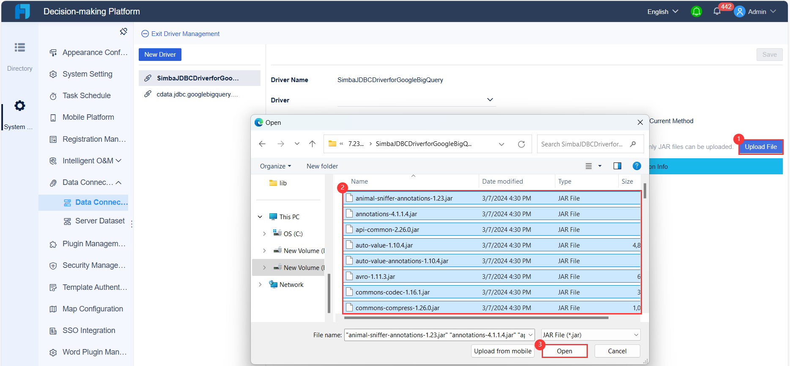Expand Network tree node
790x366 pixels.
tap(260, 284)
